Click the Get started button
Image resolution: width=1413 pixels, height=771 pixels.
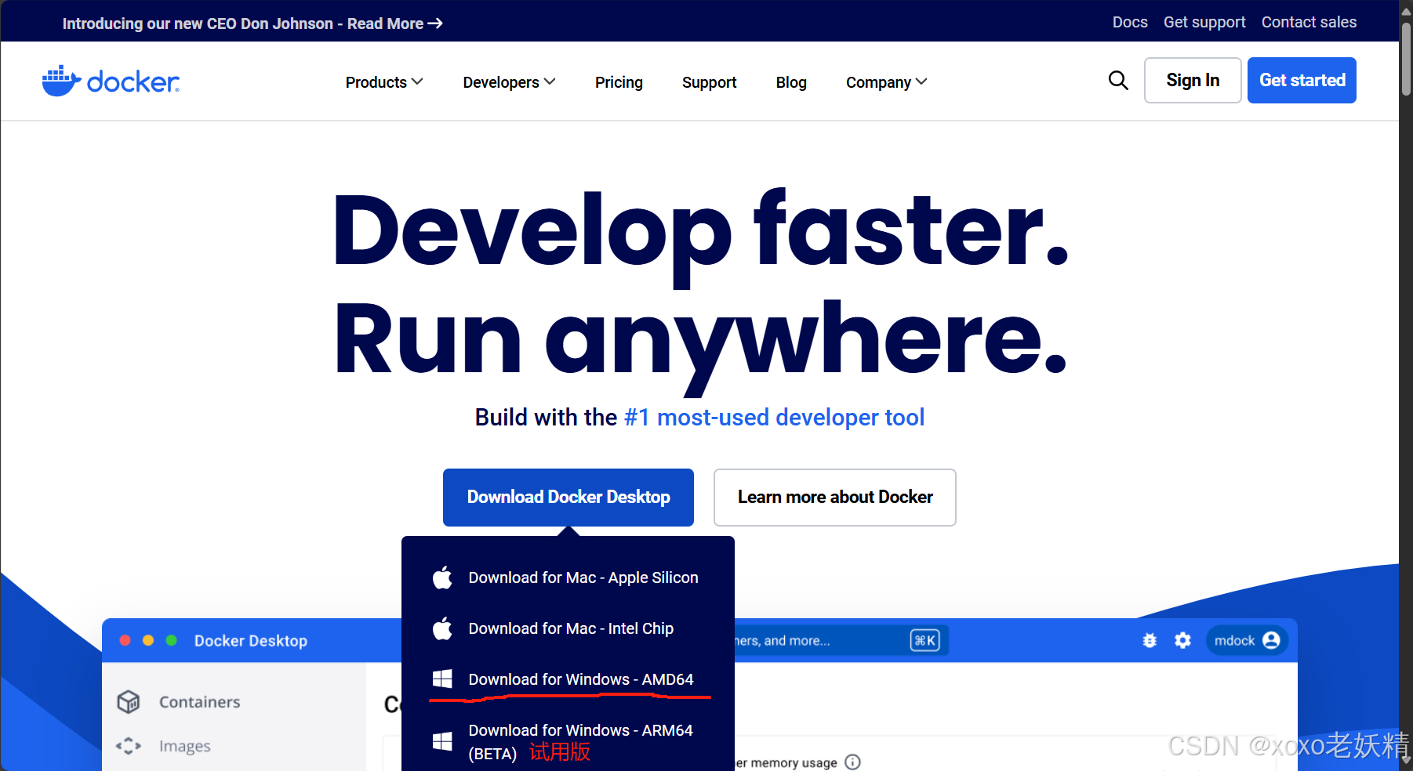(x=1302, y=80)
